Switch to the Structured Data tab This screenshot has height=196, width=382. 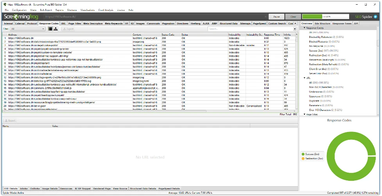[x=228, y=23]
